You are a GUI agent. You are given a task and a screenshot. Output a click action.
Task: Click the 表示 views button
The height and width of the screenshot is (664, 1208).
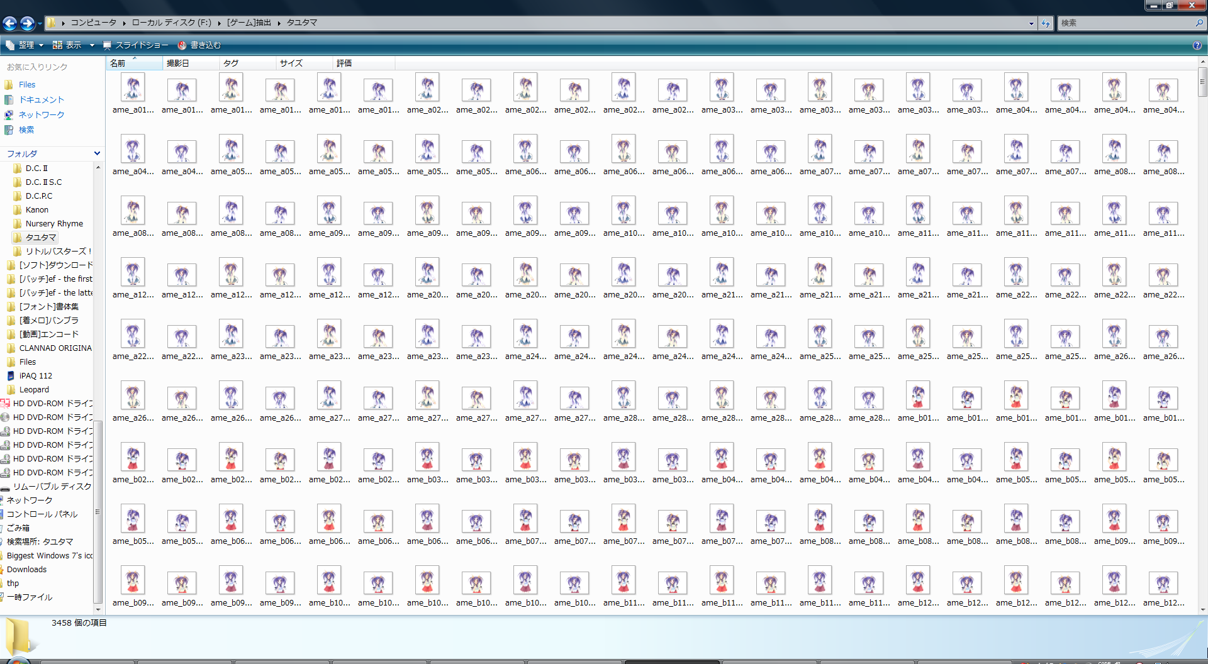[67, 45]
